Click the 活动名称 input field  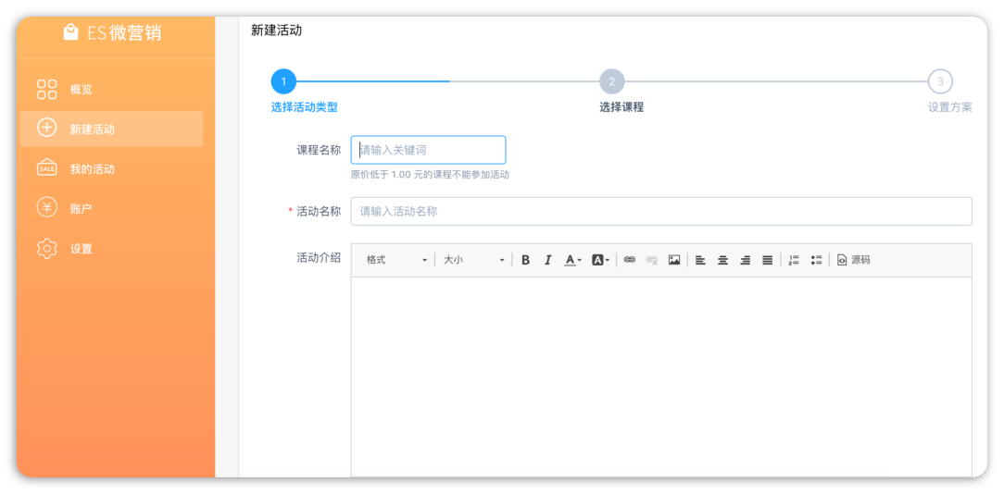(x=660, y=211)
